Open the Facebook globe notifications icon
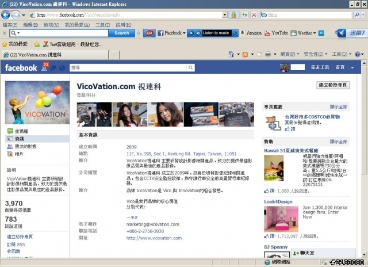Image resolution: width=368 pixels, height=267 pixels. click(62, 68)
